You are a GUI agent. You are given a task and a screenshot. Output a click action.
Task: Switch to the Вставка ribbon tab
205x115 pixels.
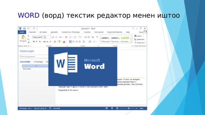point(43,32)
